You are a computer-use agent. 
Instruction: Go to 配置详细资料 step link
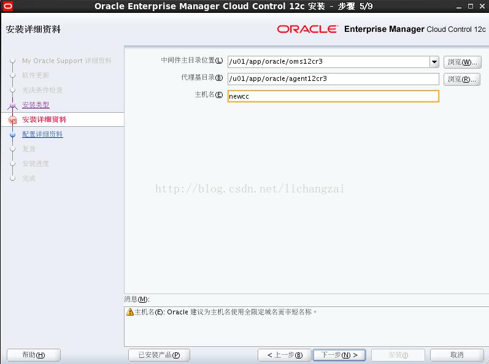coord(42,134)
